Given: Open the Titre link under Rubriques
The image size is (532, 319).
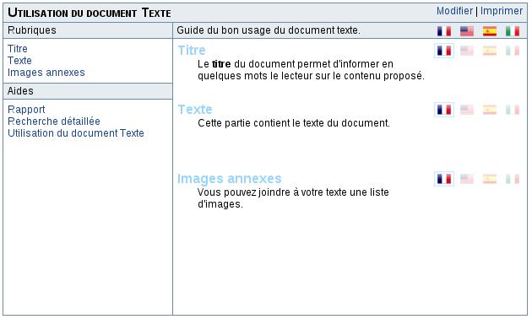Looking at the screenshot, I should point(17,49).
